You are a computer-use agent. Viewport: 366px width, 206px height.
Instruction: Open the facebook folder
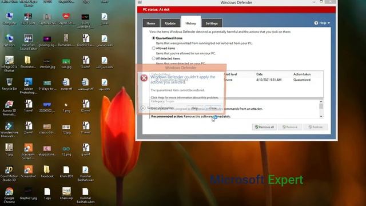(x=47, y=172)
